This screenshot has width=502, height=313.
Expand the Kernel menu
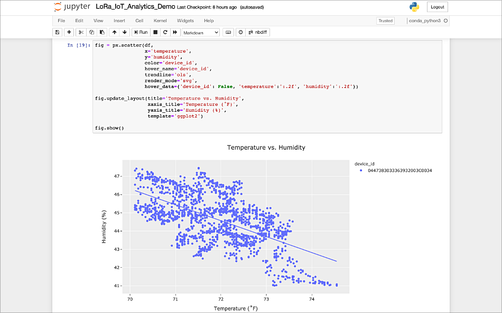tap(160, 21)
